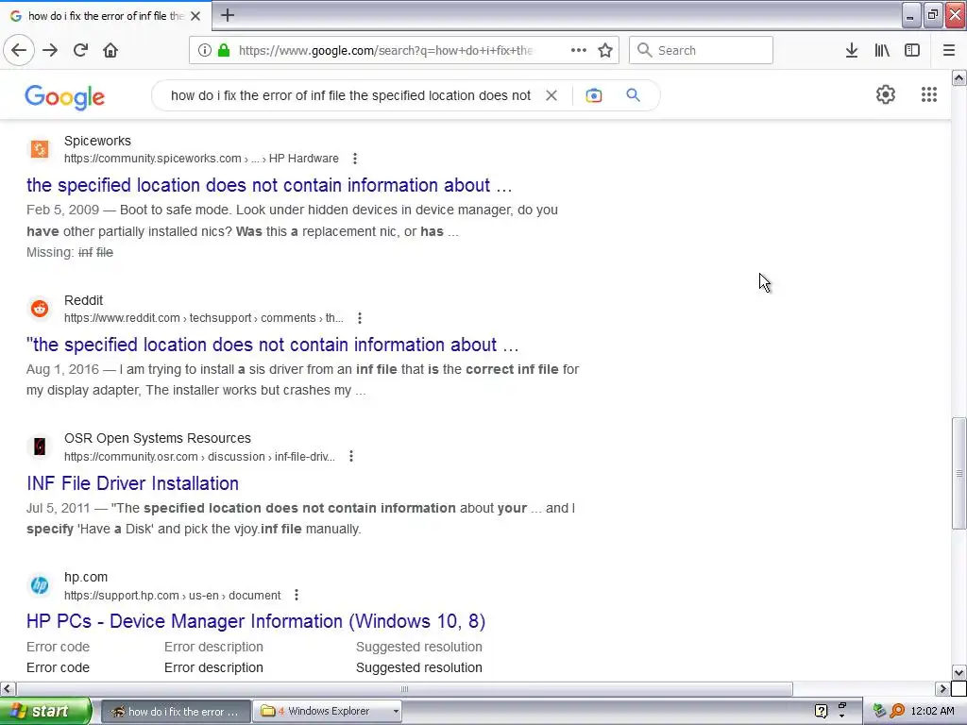
Task: Open the Library bookshelf icon
Action: point(882,50)
